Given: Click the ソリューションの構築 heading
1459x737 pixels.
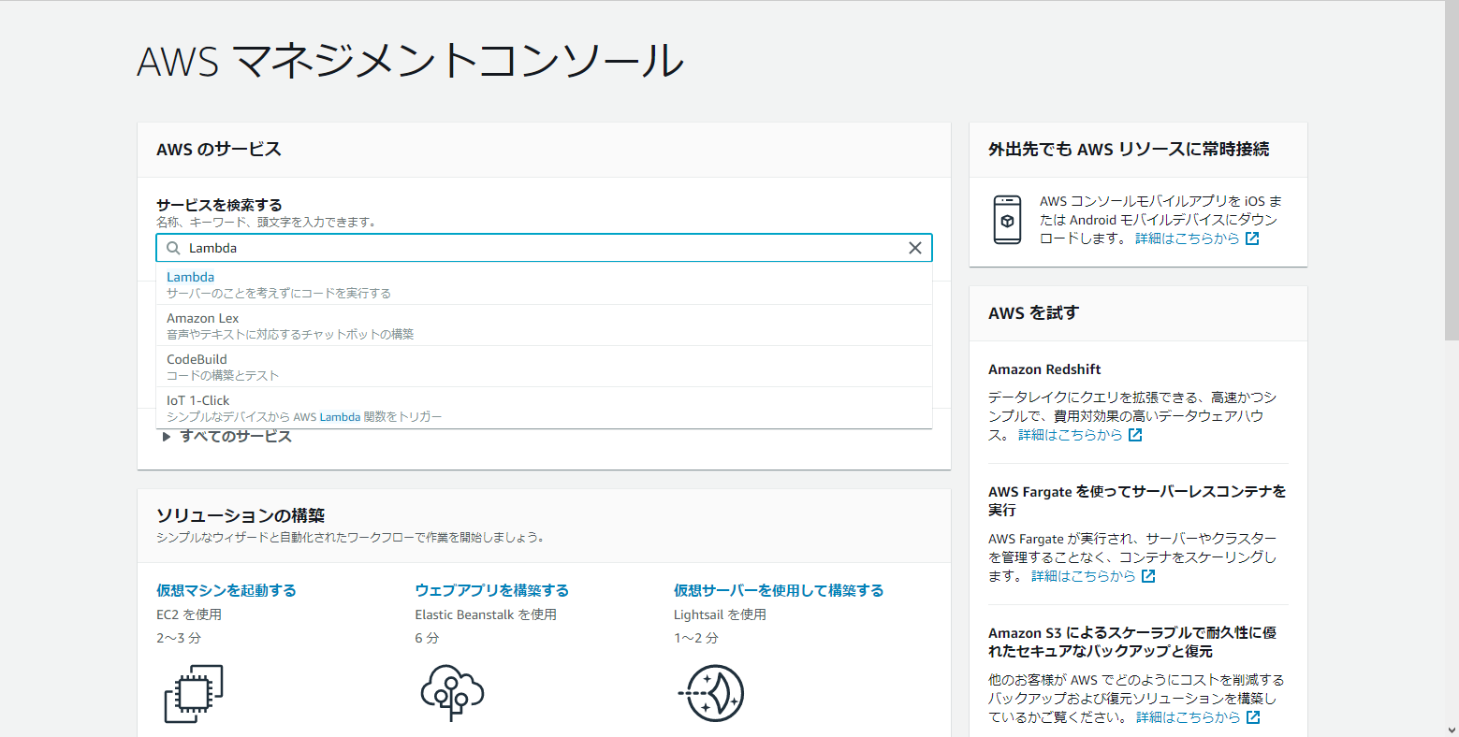Looking at the screenshot, I should tap(241, 515).
